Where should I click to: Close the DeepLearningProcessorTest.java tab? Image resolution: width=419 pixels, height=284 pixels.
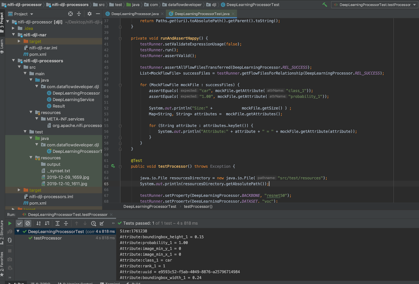point(233,14)
